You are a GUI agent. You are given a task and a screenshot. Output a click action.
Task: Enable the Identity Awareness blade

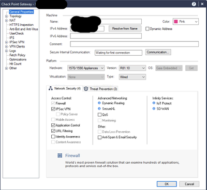pyautogui.click(x=53, y=137)
